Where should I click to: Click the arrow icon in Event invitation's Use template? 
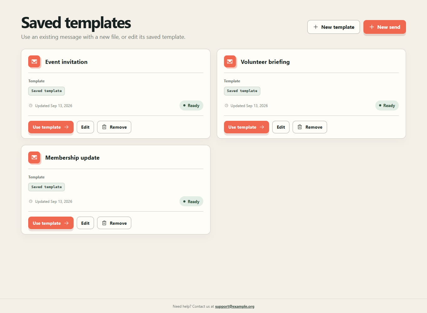[x=66, y=127]
